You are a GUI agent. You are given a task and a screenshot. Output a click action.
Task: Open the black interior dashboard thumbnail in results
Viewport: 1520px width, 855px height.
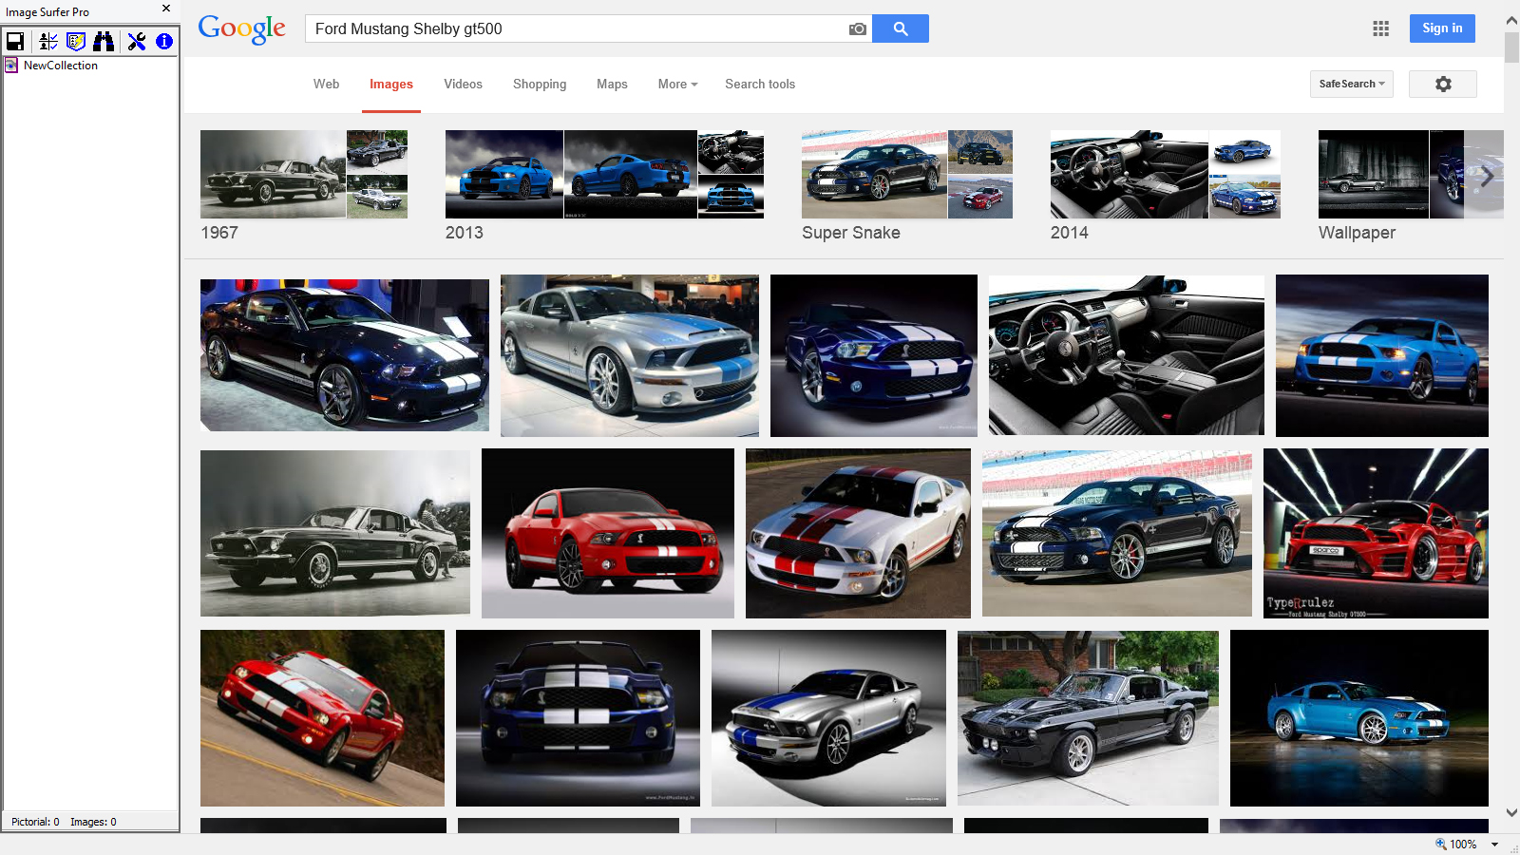pos(1127,355)
